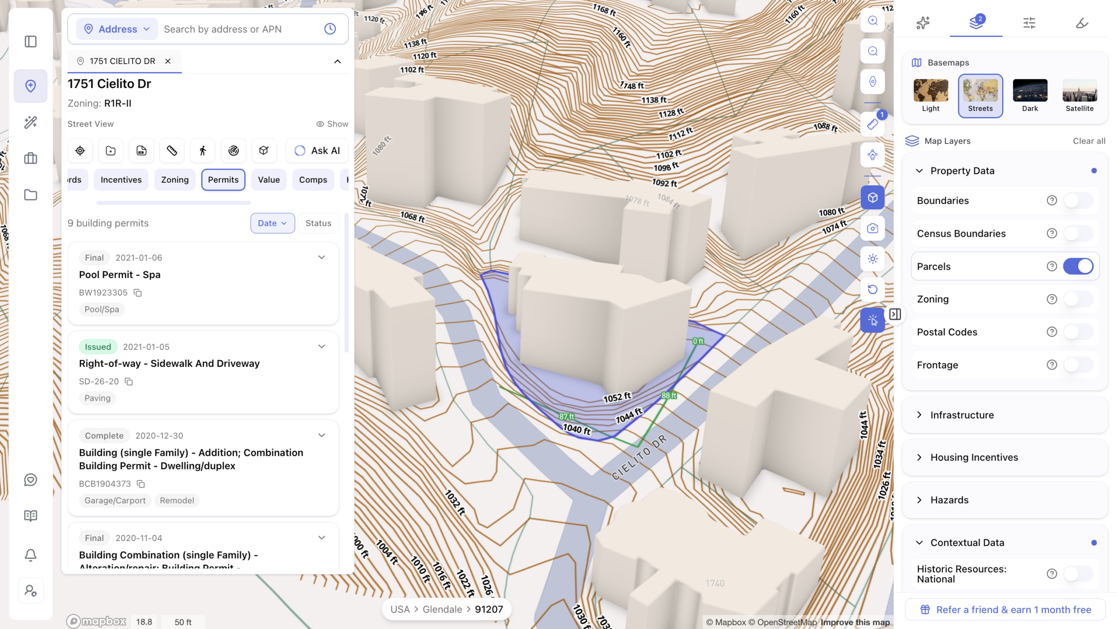Click Refer a friend & earn 1 month free

tap(1005, 610)
